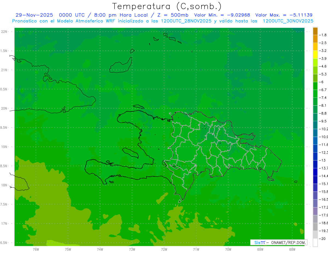Click the '-8.1' colorbar value
Viewport: 328px width, 253px height.
(323, 105)
